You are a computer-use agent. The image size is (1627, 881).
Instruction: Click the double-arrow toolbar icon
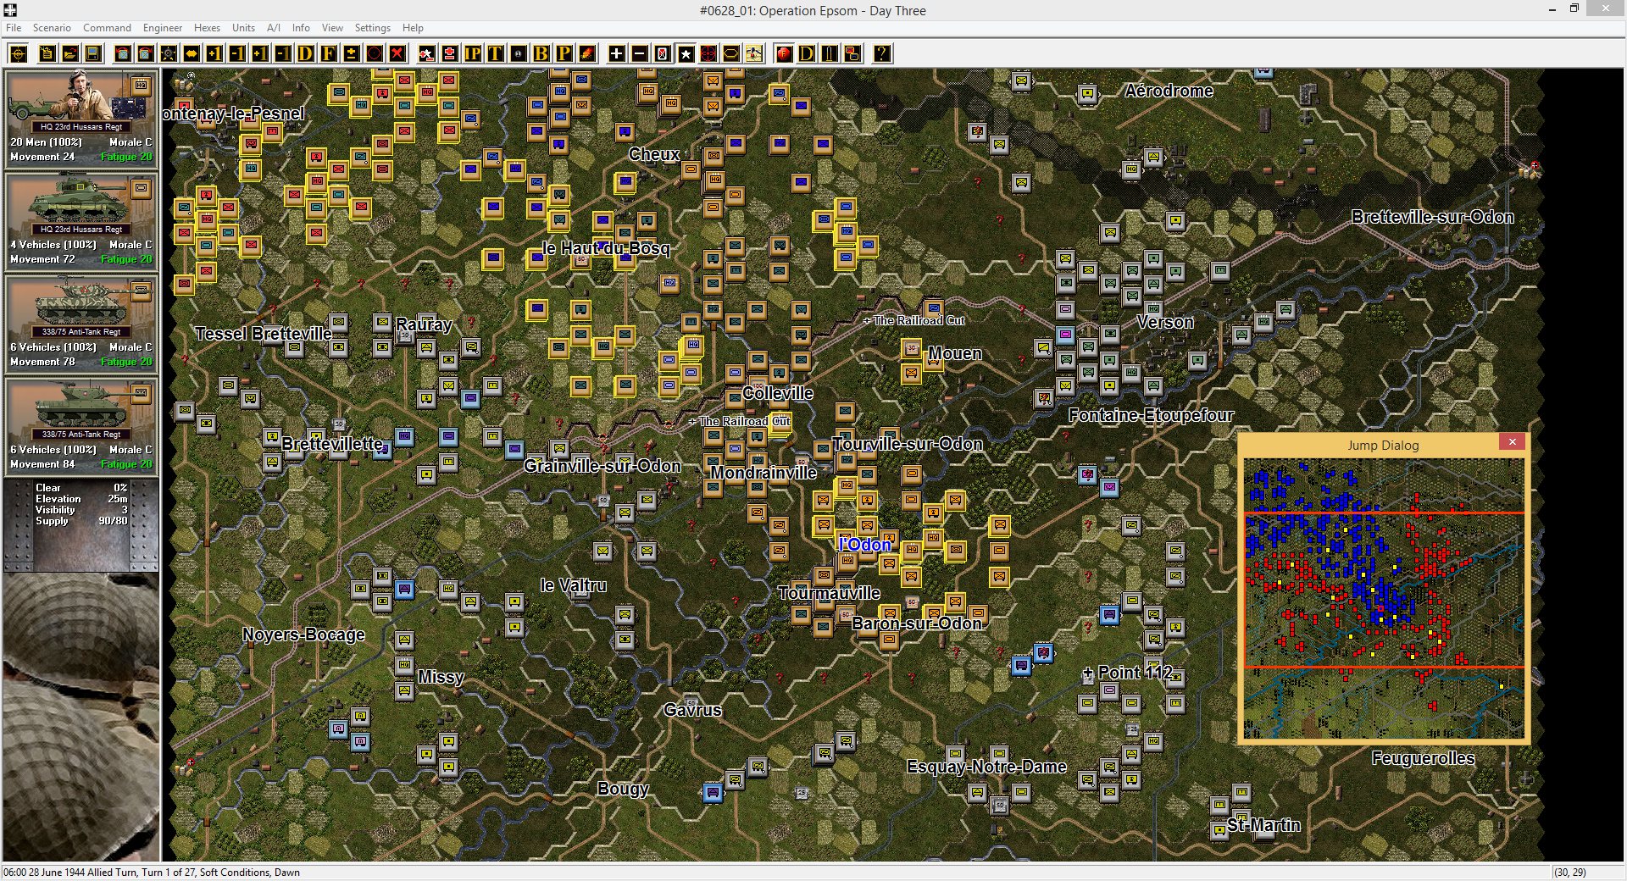(x=192, y=54)
